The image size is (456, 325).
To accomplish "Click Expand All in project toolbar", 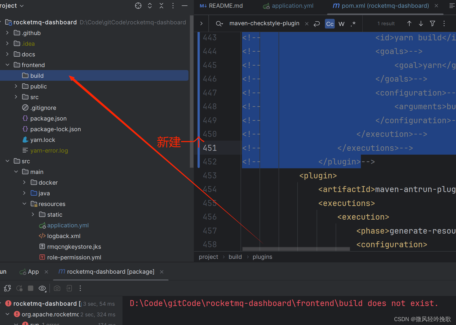I will tap(150, 6).
